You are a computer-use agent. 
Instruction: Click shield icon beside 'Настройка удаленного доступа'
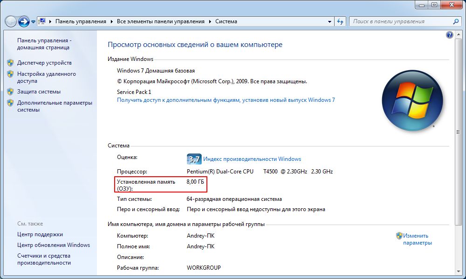point(10,74)
